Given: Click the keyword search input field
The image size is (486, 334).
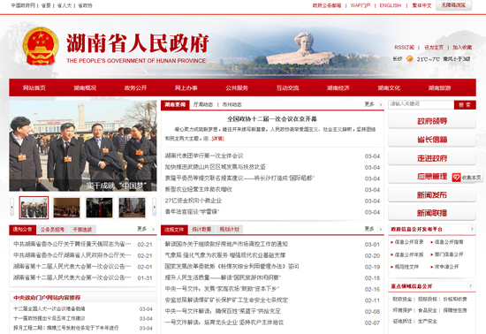Looking at the screenshot, I should click(x=421, y=104).
